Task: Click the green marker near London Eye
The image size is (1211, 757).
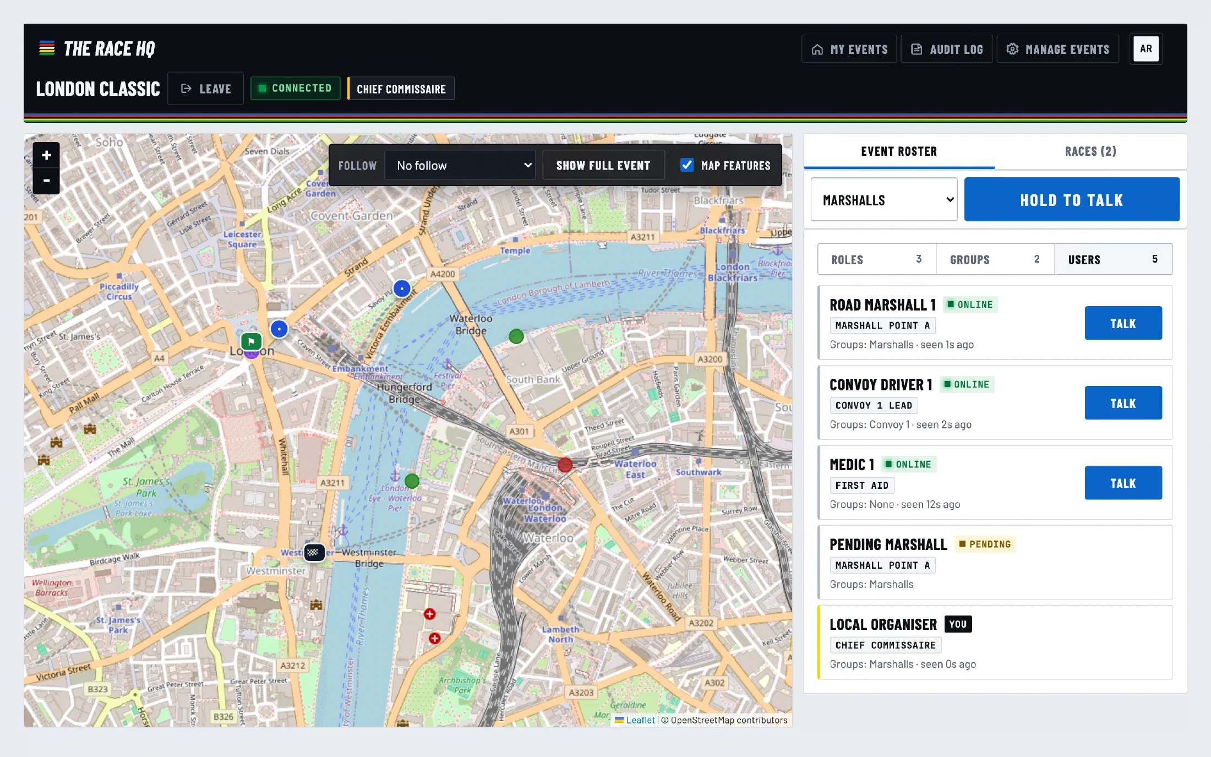Action: (x=412, y=481)
